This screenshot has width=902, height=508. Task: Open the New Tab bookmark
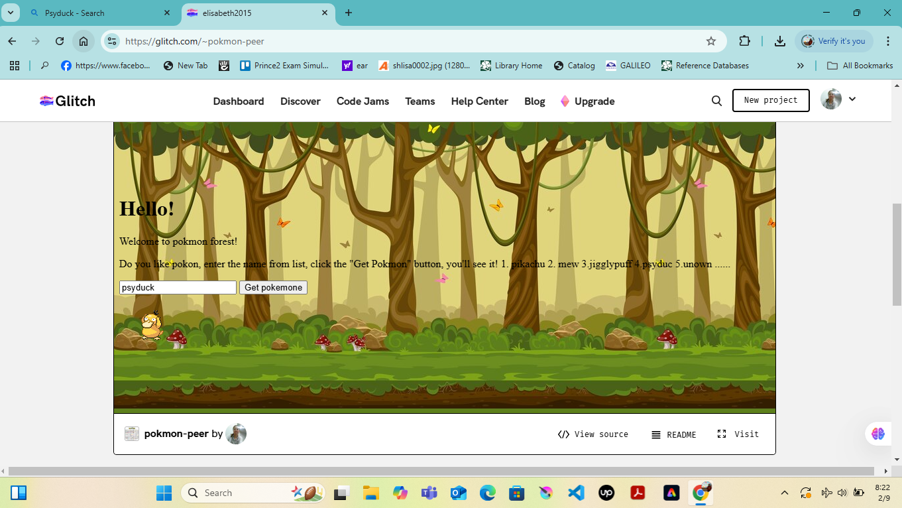click(186, 66)
